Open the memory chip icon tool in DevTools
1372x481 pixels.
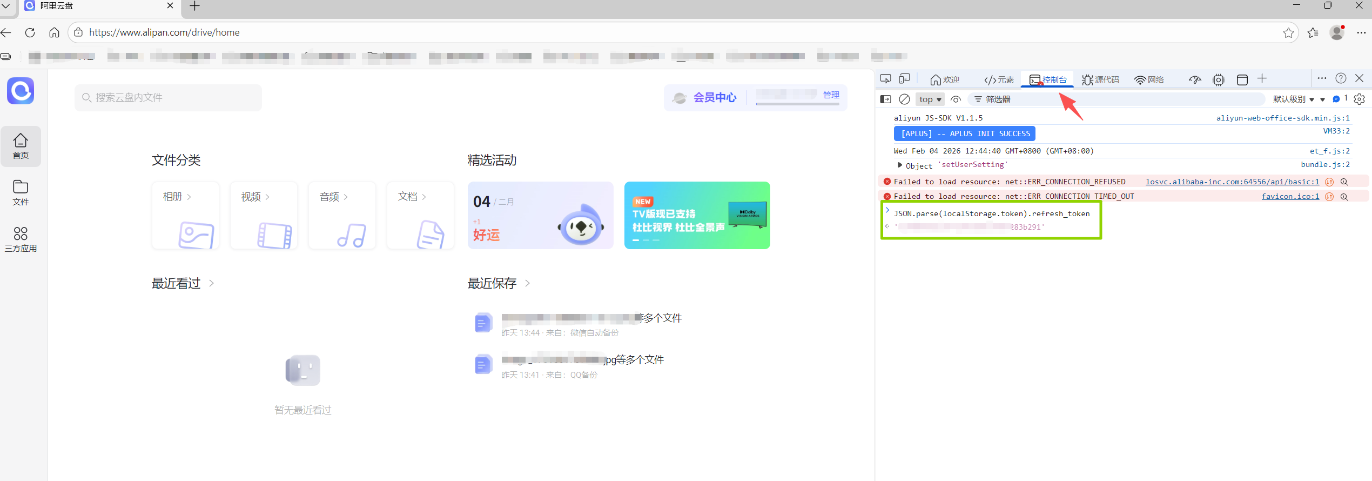1219,80
